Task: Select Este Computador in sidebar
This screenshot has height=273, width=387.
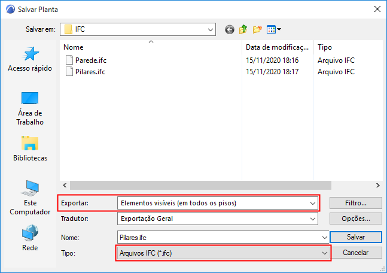Action: [30, 198]
